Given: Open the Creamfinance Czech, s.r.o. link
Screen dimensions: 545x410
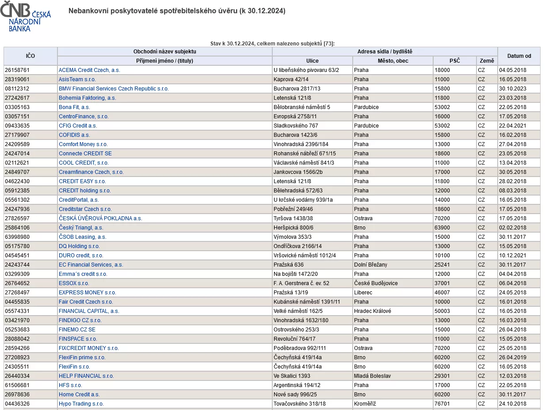Looking at the screenshot, I should coord(91,172).
